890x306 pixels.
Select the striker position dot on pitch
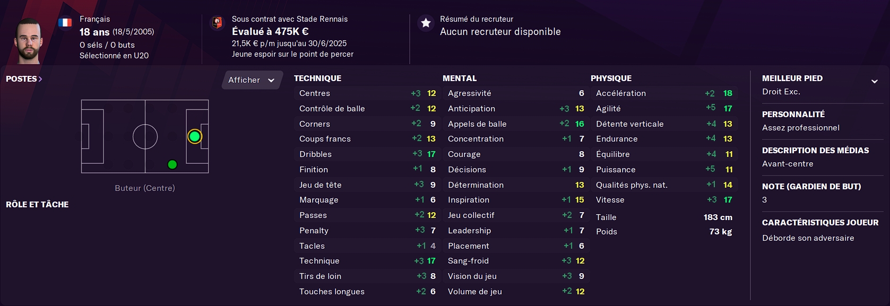195,137
